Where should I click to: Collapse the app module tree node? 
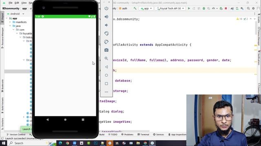(7, 18)
